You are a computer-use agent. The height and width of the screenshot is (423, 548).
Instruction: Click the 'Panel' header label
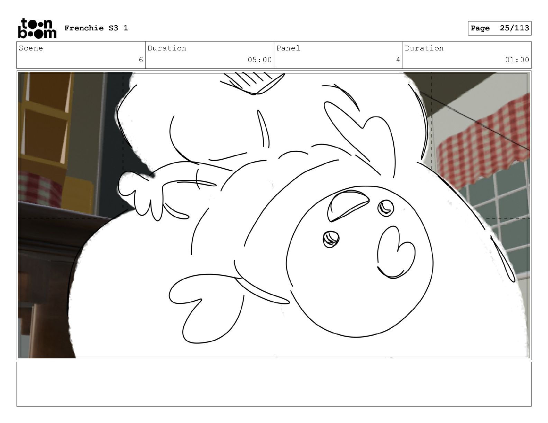click(288, 48)
